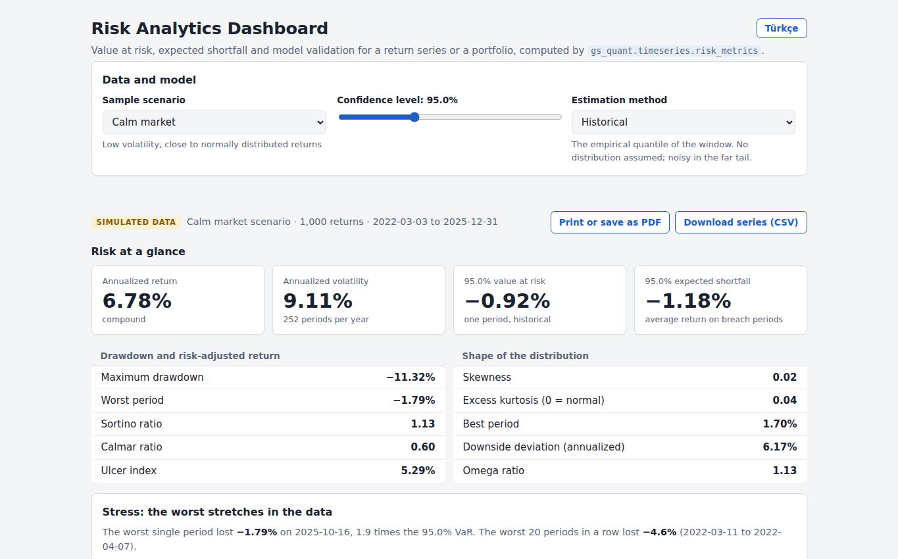Click the Omega ratio row label

(x=493, y=471)
